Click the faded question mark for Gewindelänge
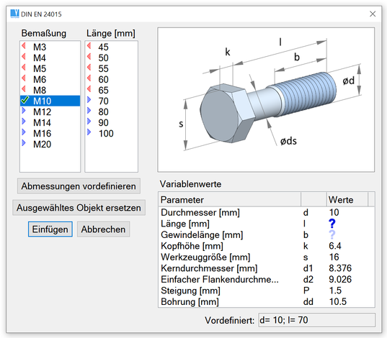This screenshot has width=387, height=338. click(x=332, y=234)
